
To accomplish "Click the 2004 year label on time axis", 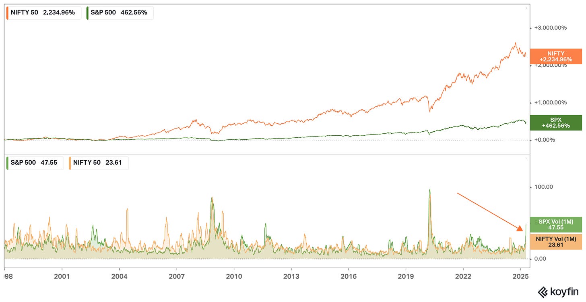I will 120,276.
